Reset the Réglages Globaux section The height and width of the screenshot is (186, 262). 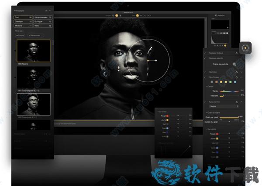[236, 52]
